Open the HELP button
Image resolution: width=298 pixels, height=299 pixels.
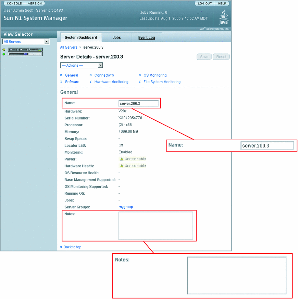point(222,3)
